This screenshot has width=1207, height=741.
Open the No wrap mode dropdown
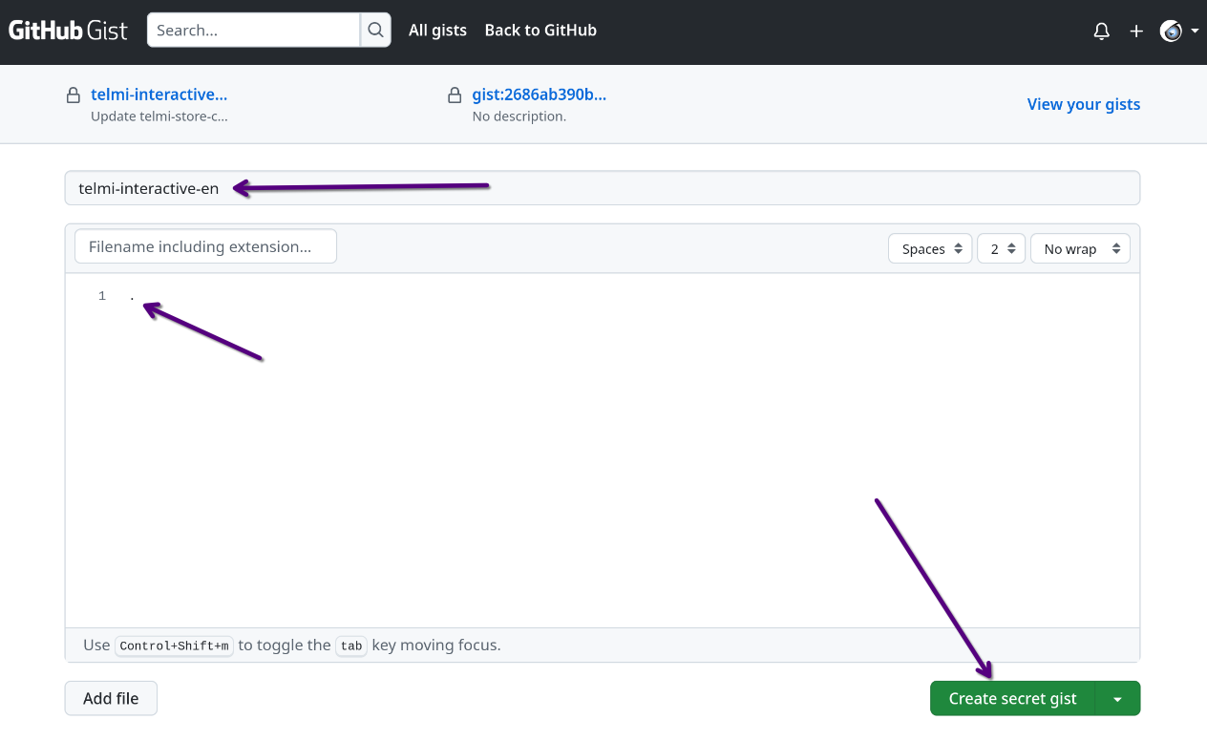point(1080,249)
